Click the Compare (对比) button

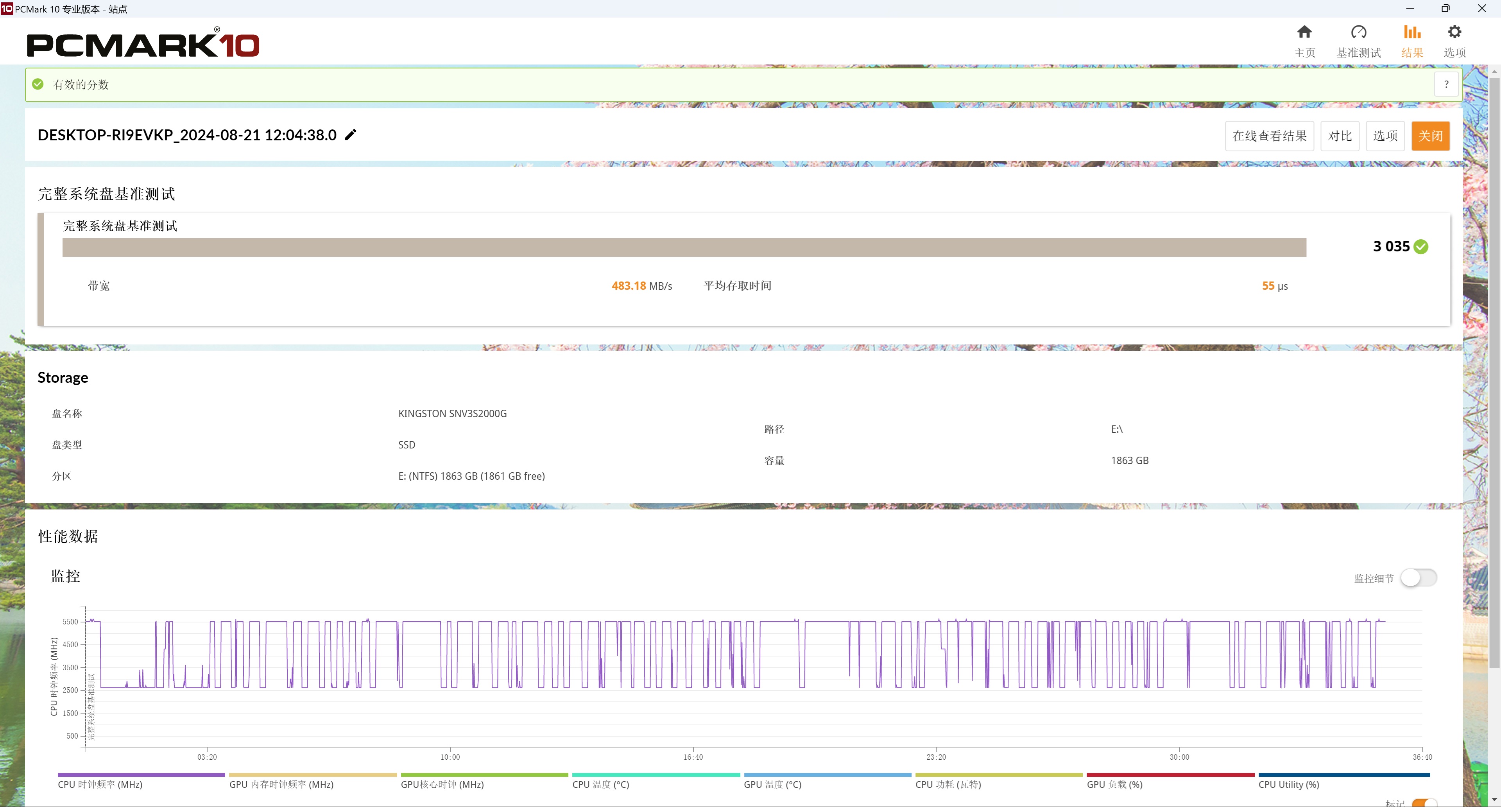coord(1340,136)
